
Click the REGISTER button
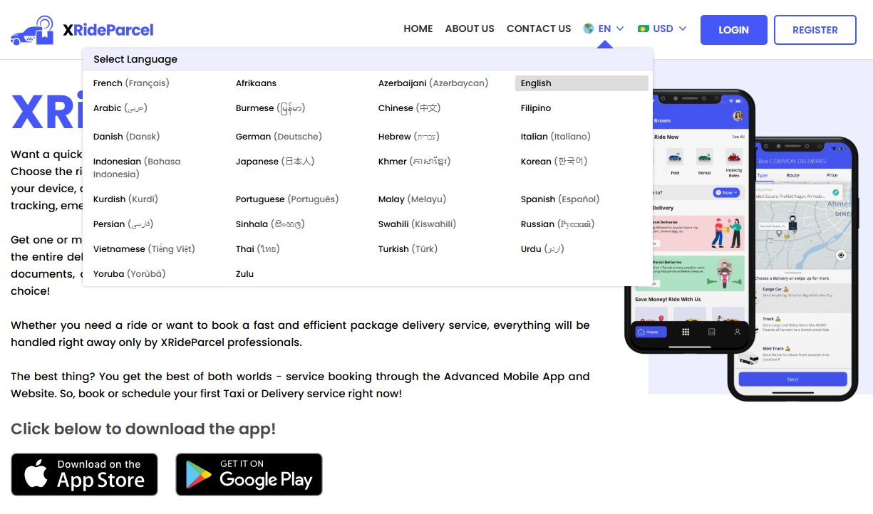click(815, 30)
